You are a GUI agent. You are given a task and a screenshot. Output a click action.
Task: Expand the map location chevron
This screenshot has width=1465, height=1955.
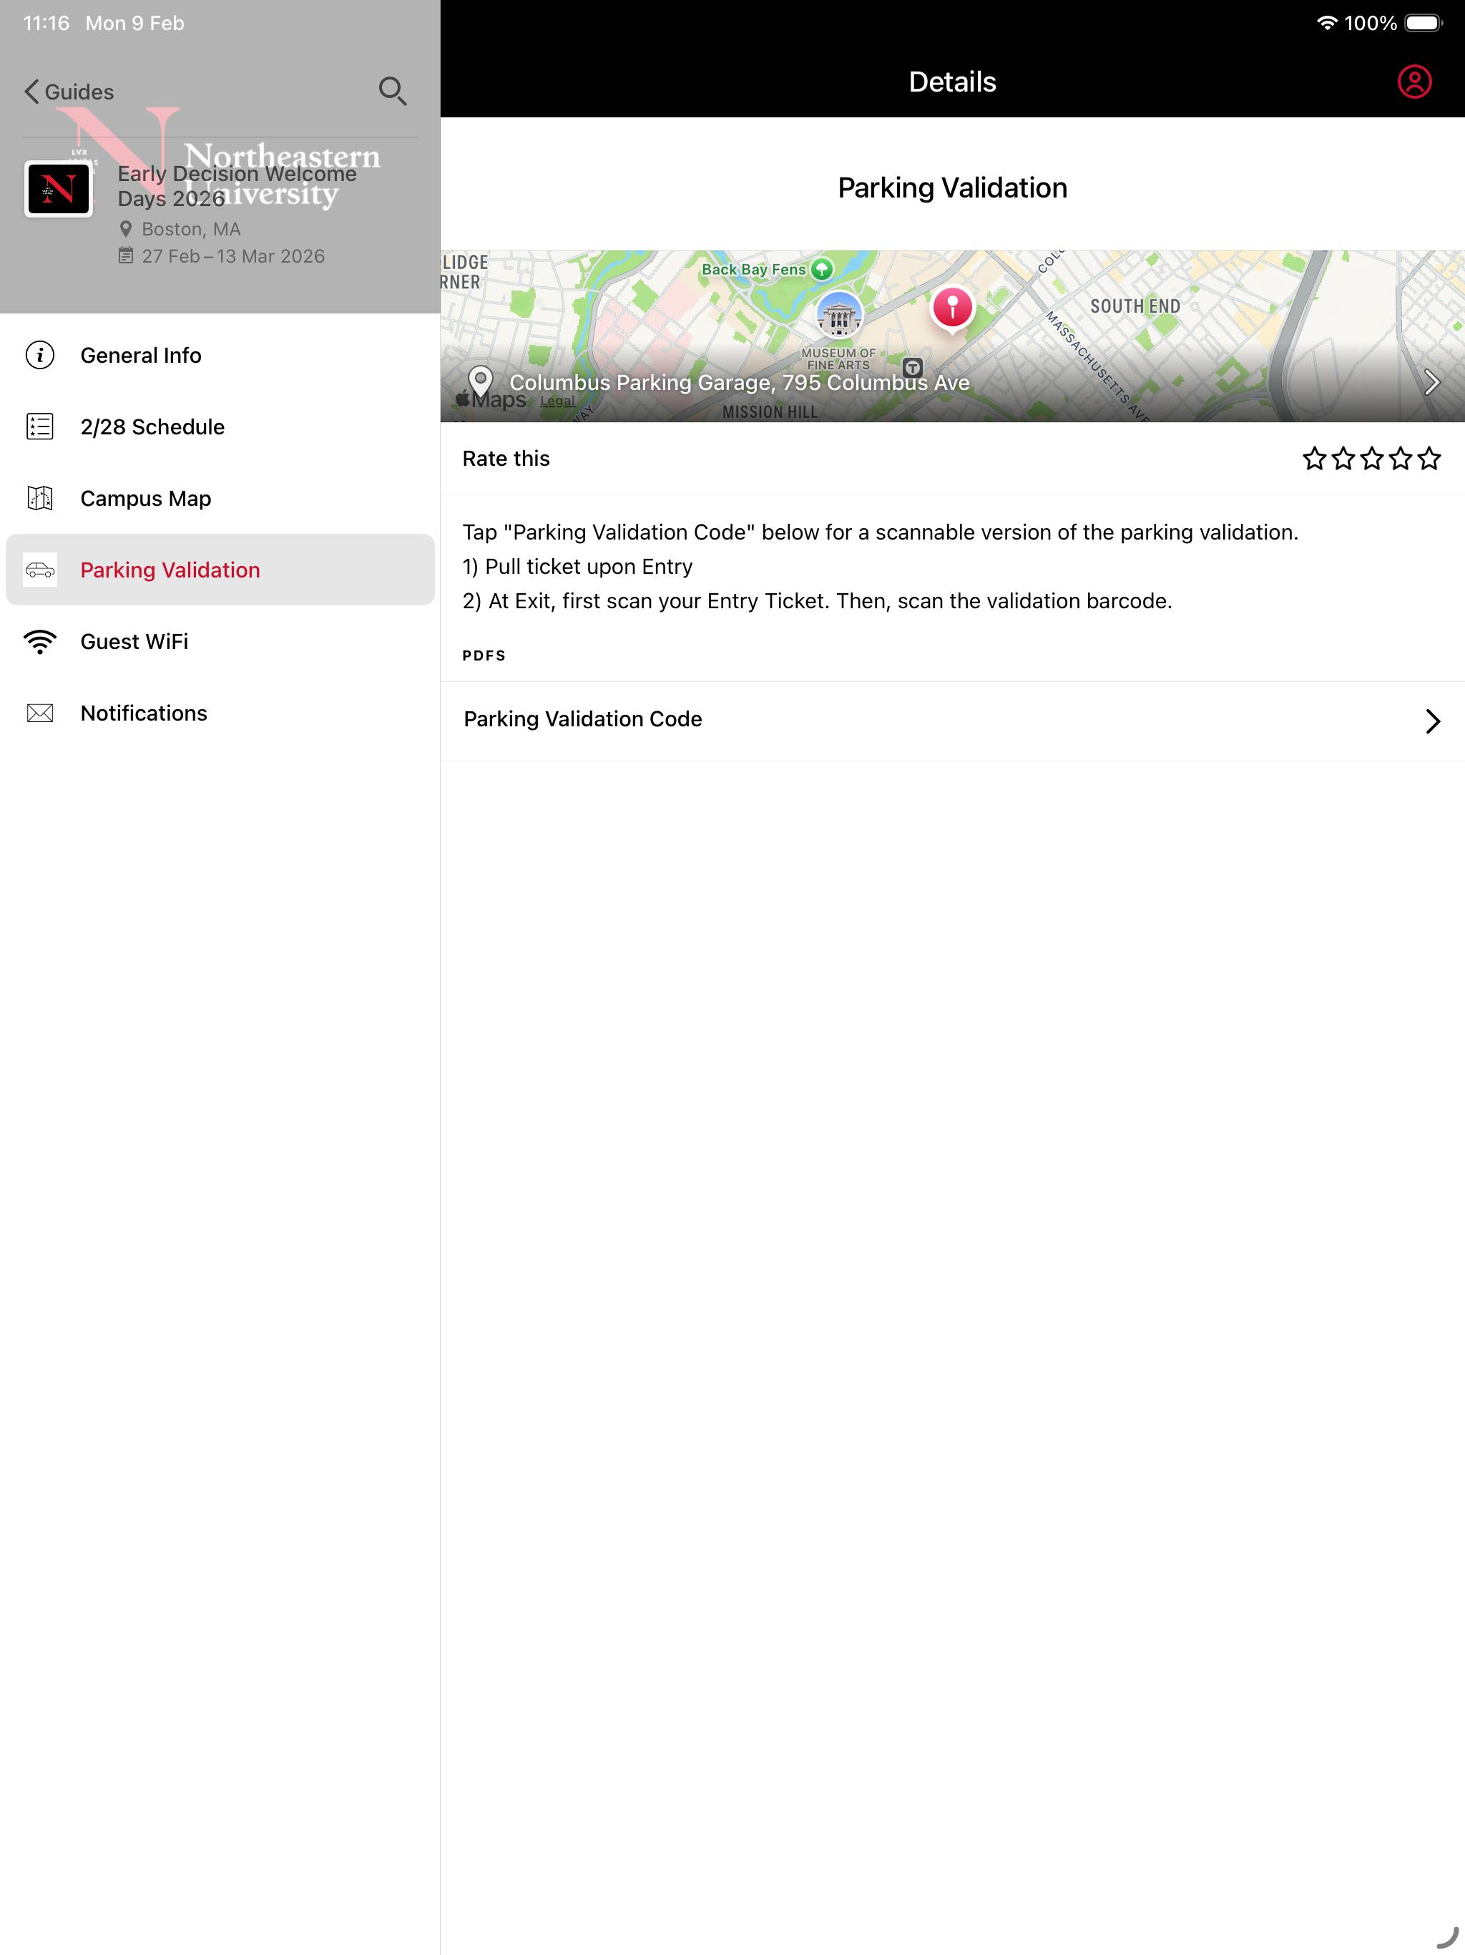coord(1431,383)
